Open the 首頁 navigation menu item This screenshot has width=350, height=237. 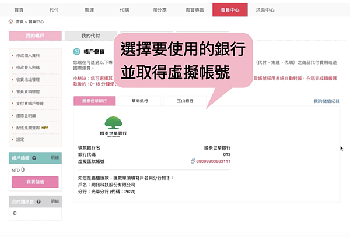tap(19, 10)
